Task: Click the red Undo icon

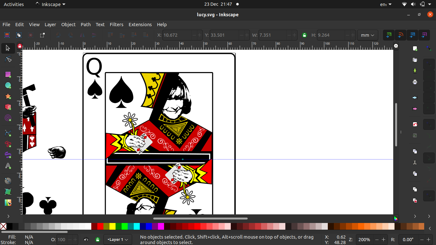Action: [415, 124]
